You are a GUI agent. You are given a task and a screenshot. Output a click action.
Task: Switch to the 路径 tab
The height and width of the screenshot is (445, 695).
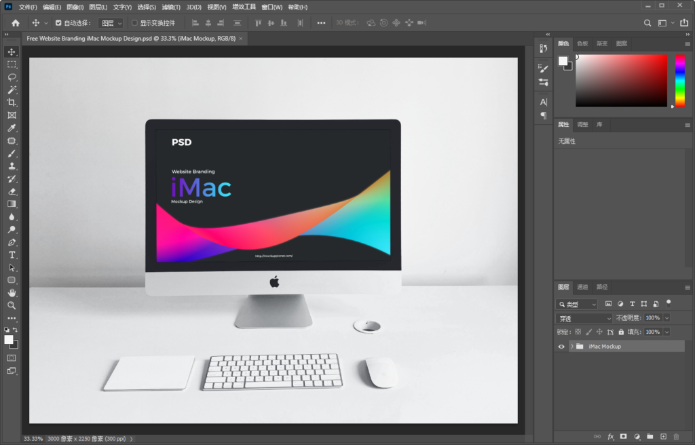602,287
